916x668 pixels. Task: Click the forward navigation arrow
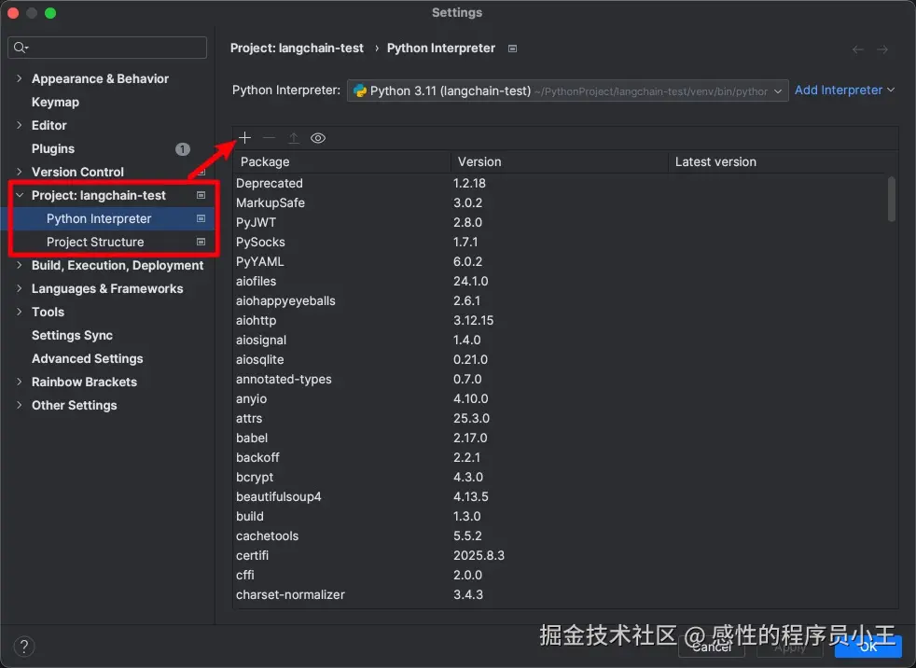click(882, 49)
